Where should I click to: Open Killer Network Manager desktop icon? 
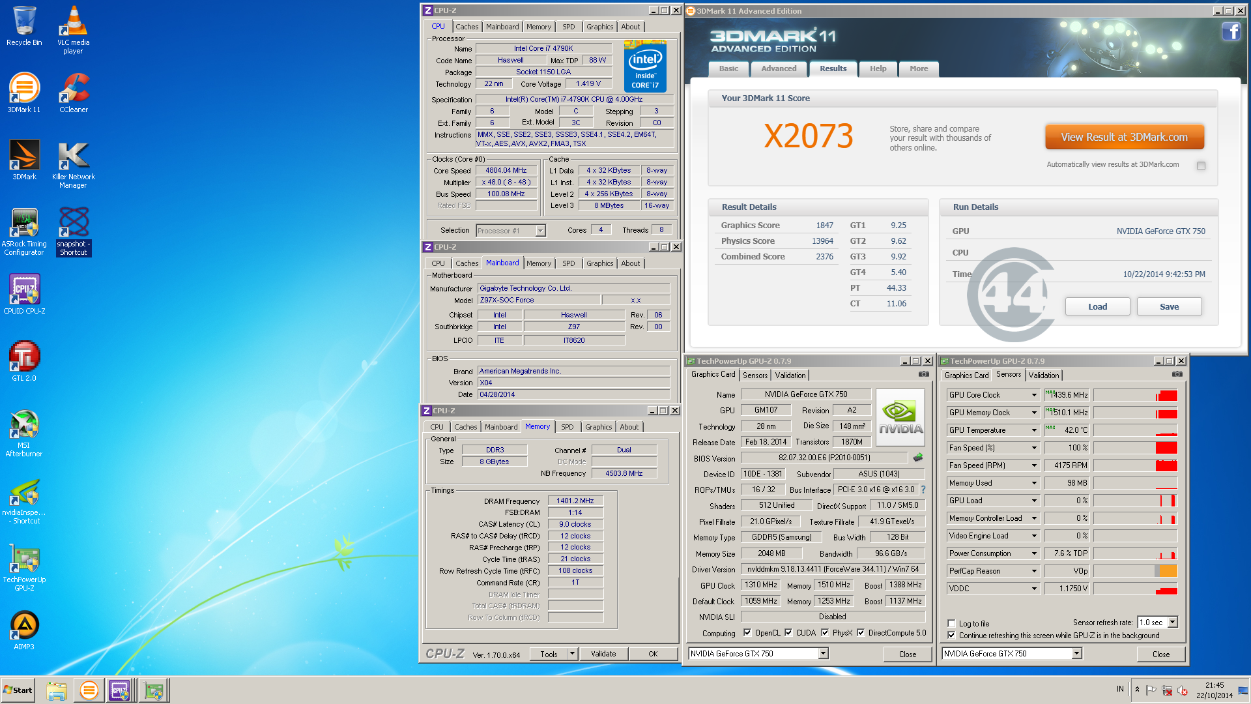[x=73, y=164]
